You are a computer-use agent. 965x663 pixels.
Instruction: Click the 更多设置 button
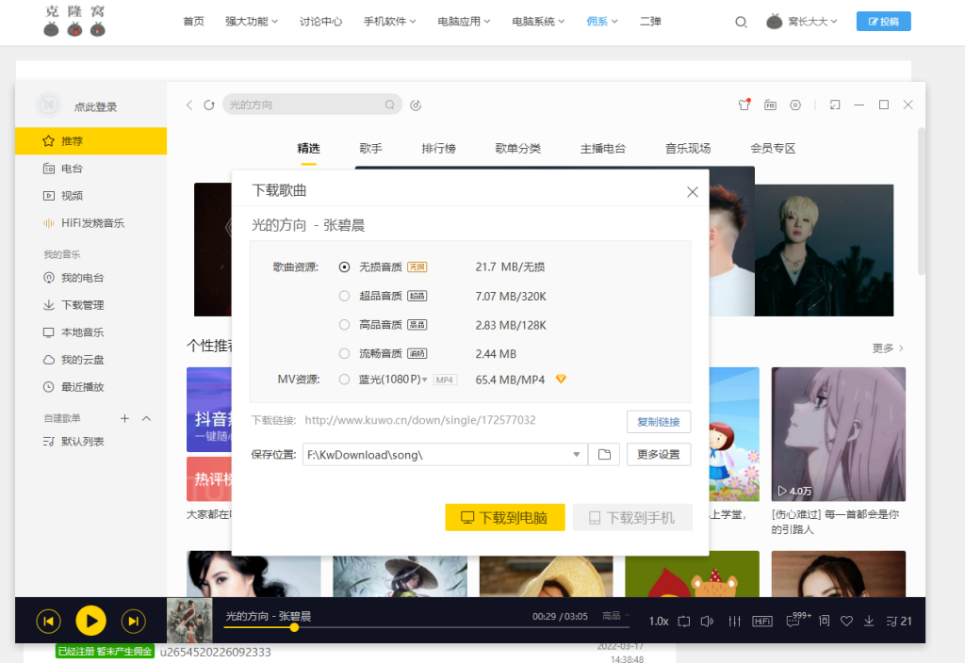coord(659,455)
